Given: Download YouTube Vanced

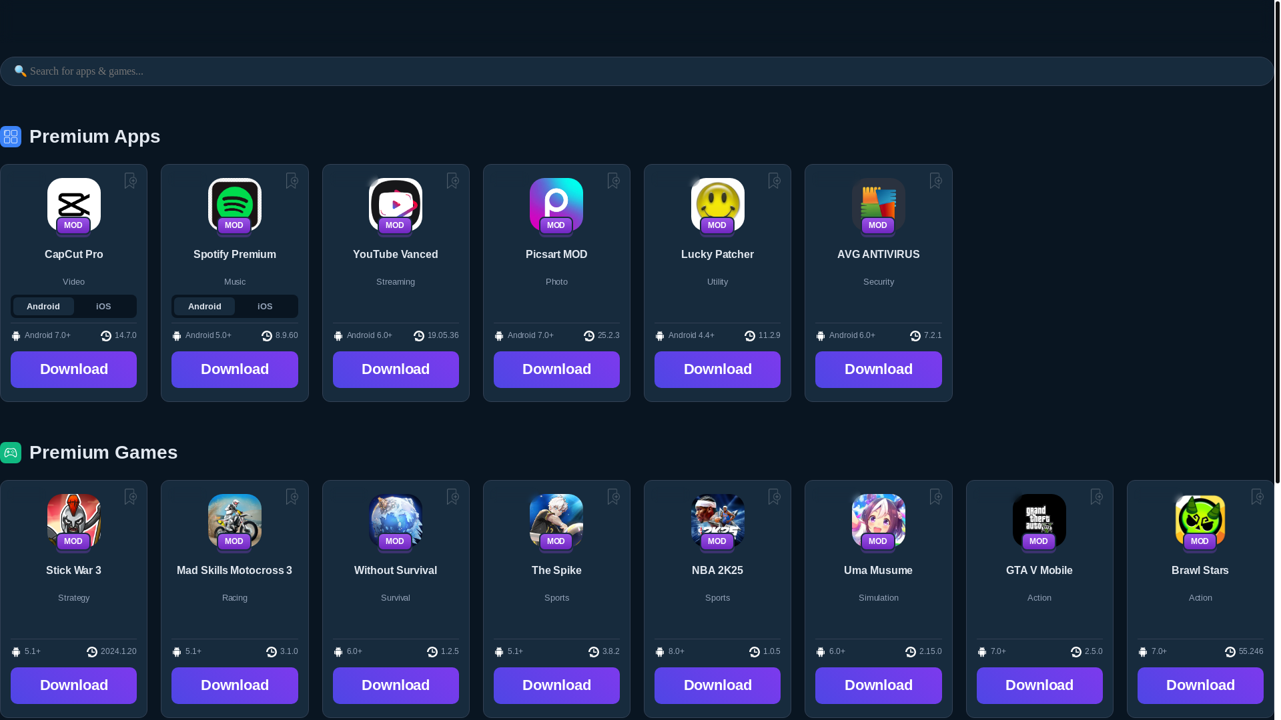Looking at the screenshot, I should [x=396, y=369].
